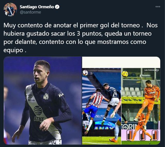Click the white blank strip above the collage
This screenshot has width=165, height=147.
(x=121, y=62)
